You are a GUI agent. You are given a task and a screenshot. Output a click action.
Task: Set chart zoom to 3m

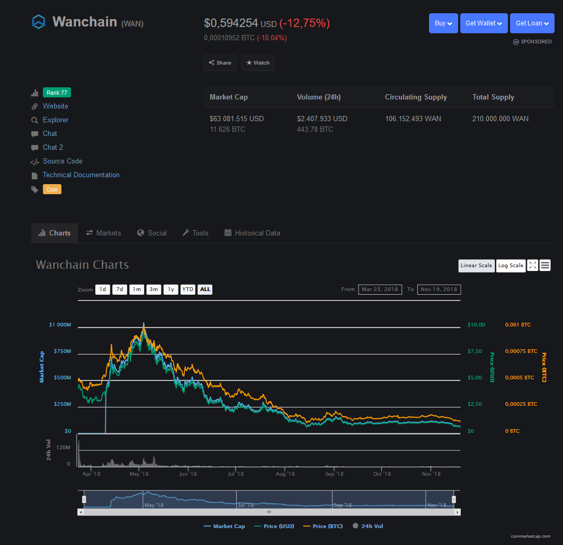click(154, 289)
